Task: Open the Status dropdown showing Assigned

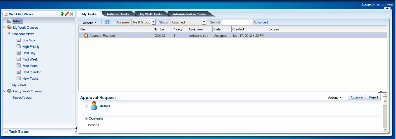Action: [204, 22]
